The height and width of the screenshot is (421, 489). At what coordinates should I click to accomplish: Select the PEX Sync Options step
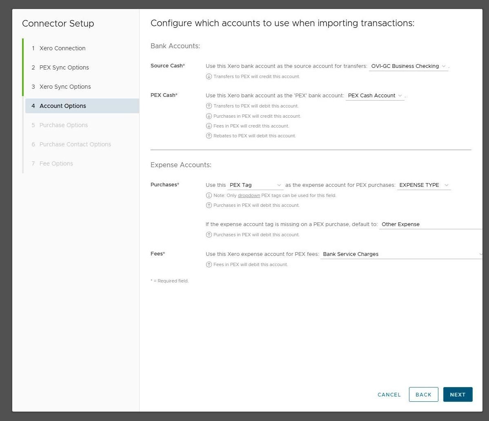point(64,67)
